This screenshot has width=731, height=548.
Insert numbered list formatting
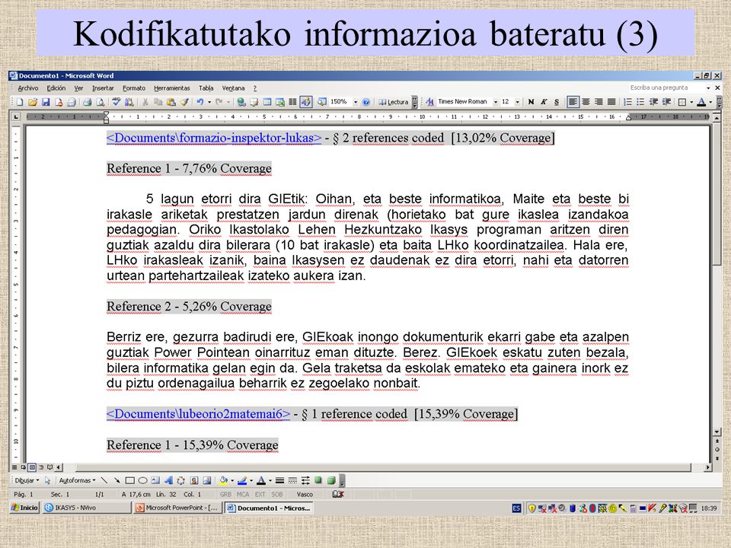628,102
